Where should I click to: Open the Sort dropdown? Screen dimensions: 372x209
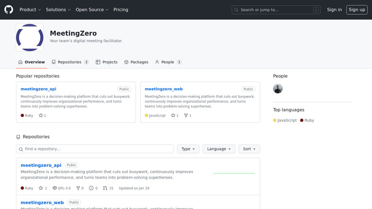tap(249, 149)
